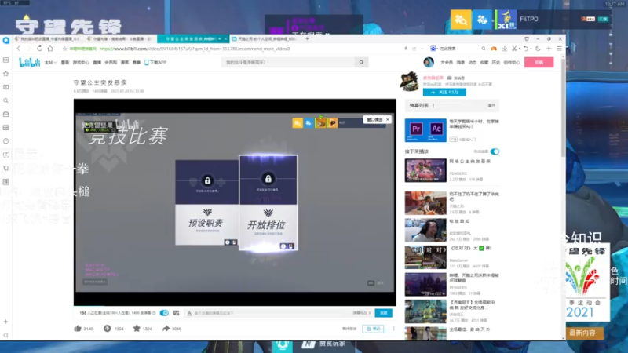Send danmaku with the blue send button

click(x=383, y=313)
